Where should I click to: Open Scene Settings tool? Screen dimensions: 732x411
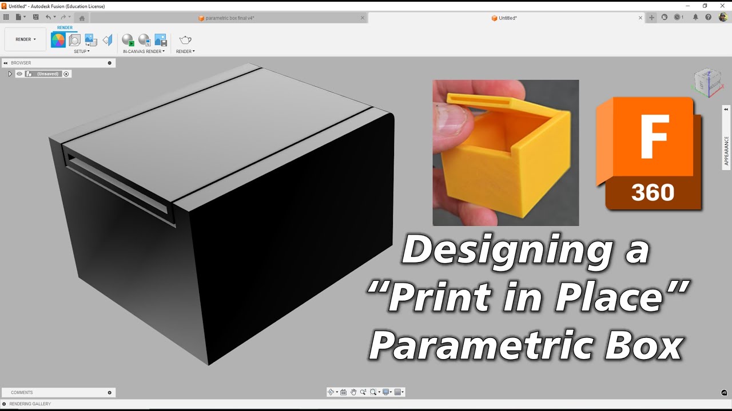[75, 40]
